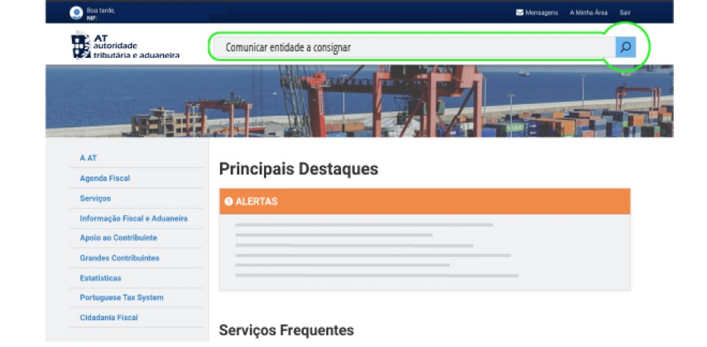Image resolution: width=707 pixels, height=347 pixels.
Task: Click the Serviços Frequentes heading
Action: coord(286,330)
